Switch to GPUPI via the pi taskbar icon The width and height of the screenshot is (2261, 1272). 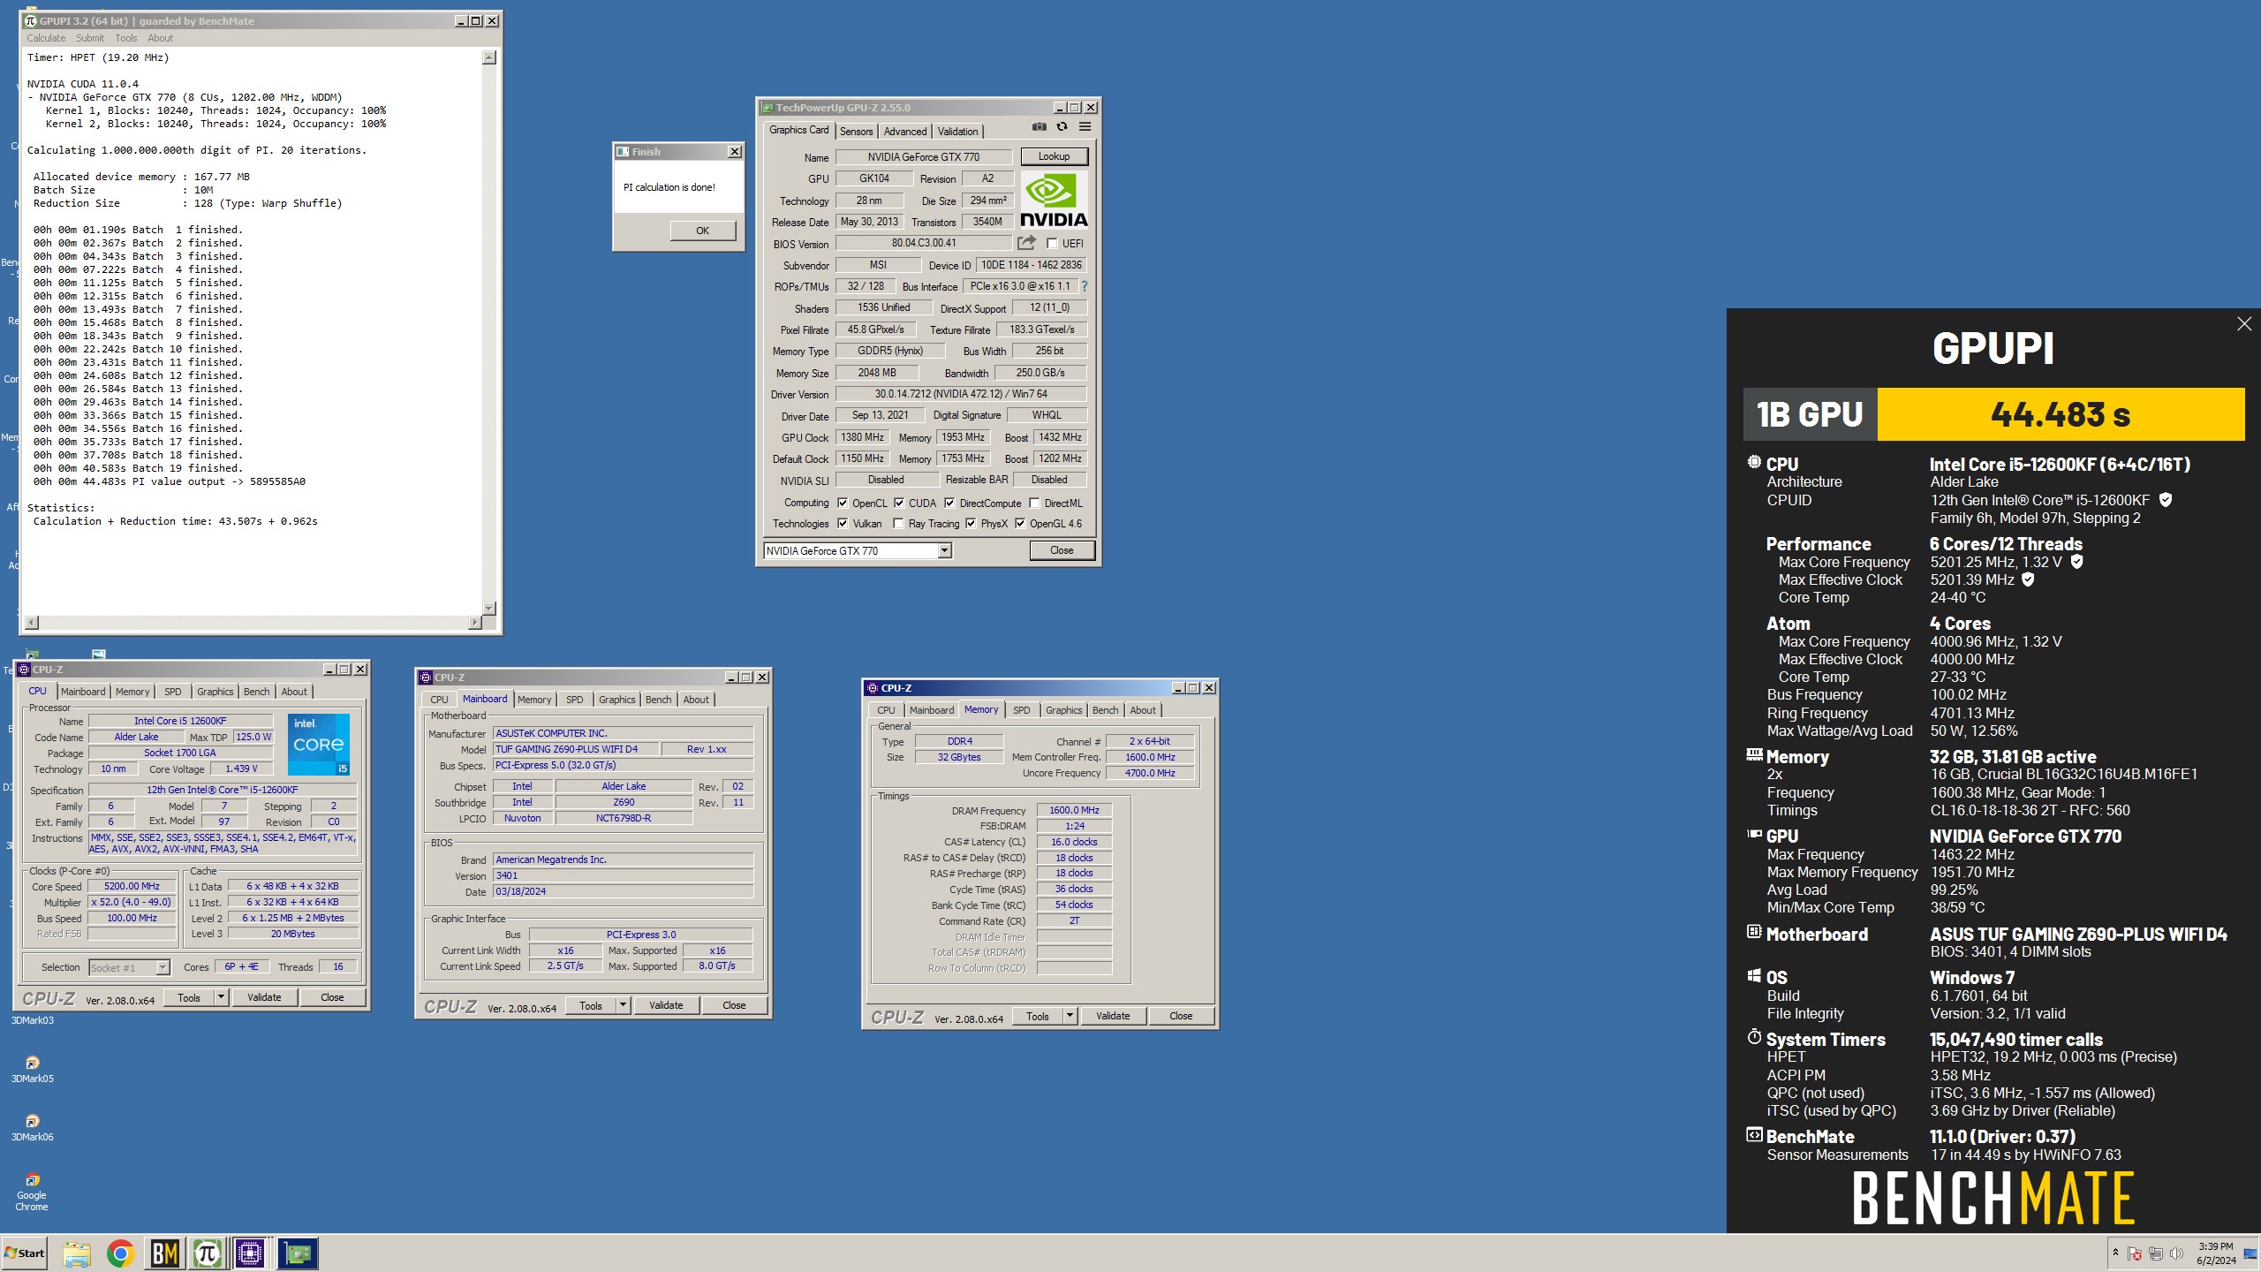click(208, 1253)
